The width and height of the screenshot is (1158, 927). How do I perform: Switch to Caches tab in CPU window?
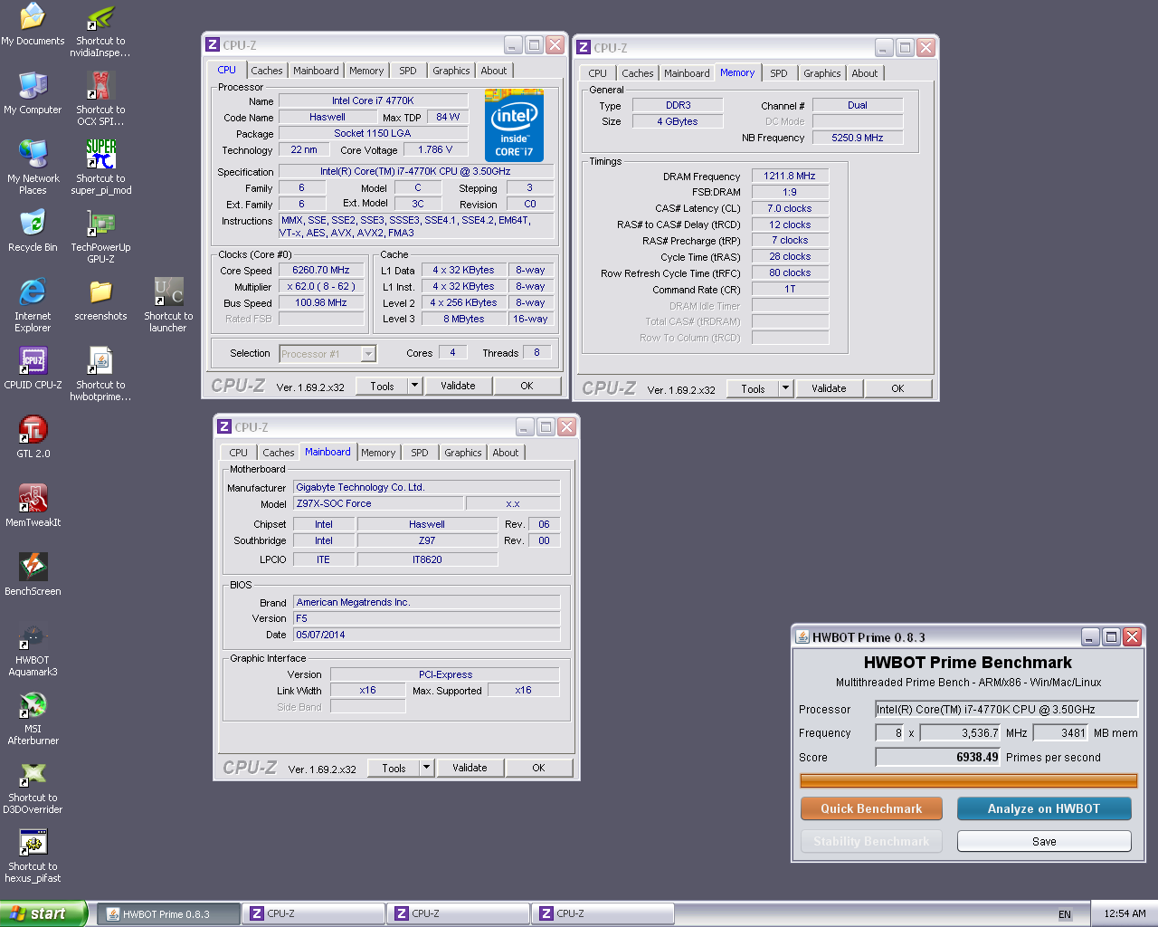pyautogui.click(x=267, y=71)
